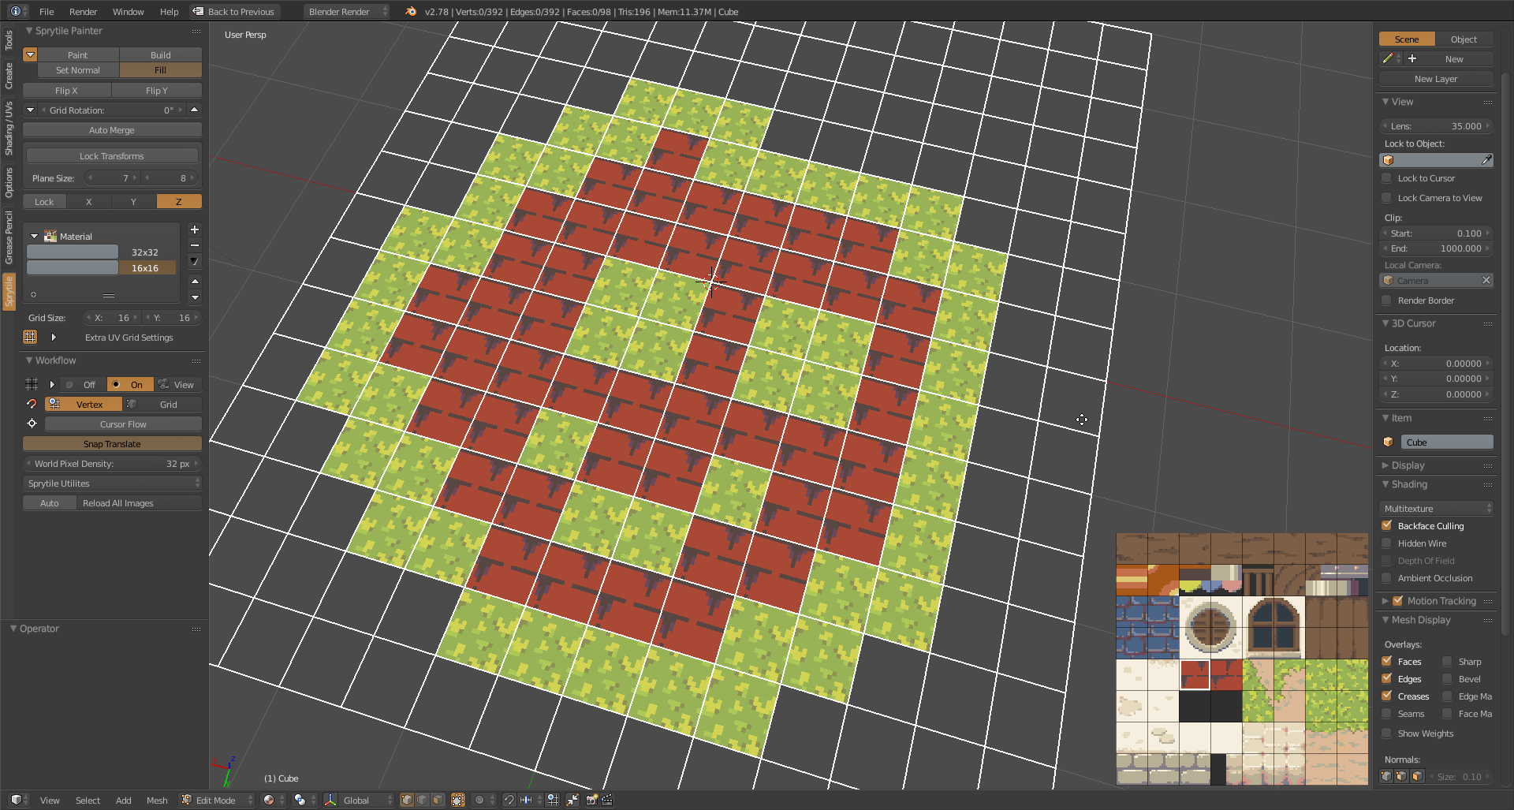1514x810 pixels.
Task: Open the Blender Render engine dropdown
Action: tap(347, 12)
